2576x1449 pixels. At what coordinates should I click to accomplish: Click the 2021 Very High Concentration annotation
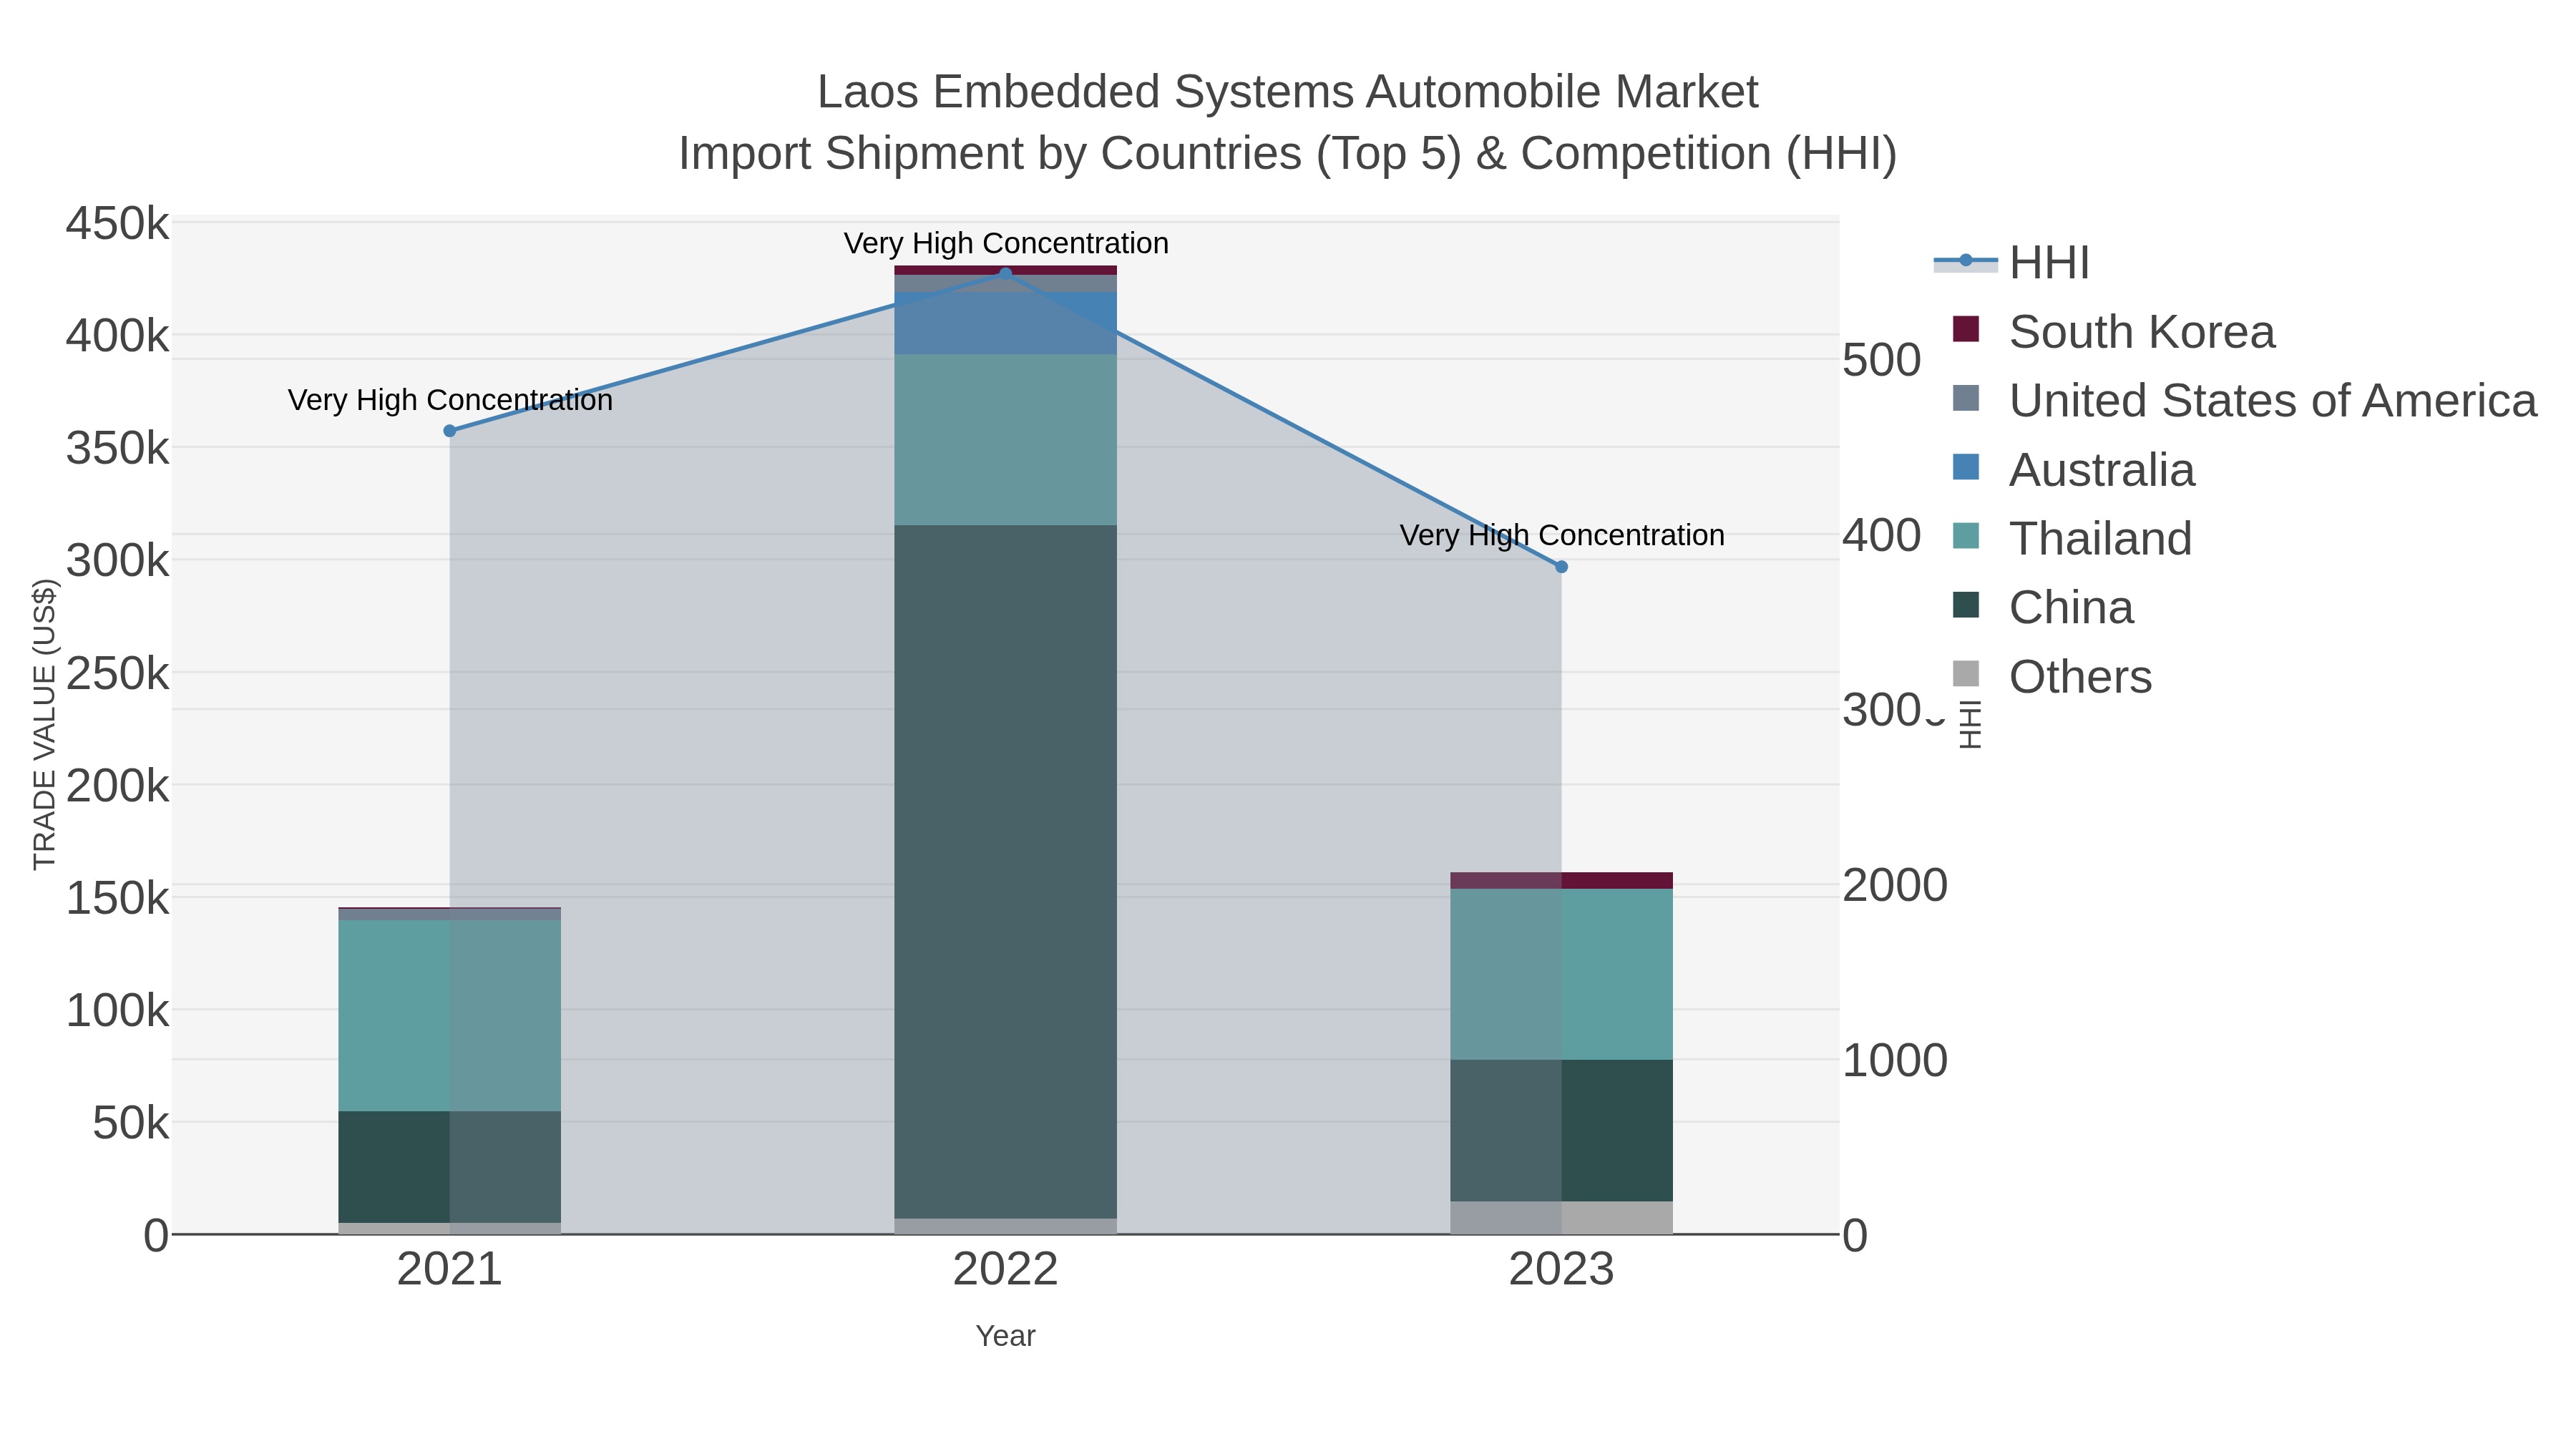(x=450, y=401)
